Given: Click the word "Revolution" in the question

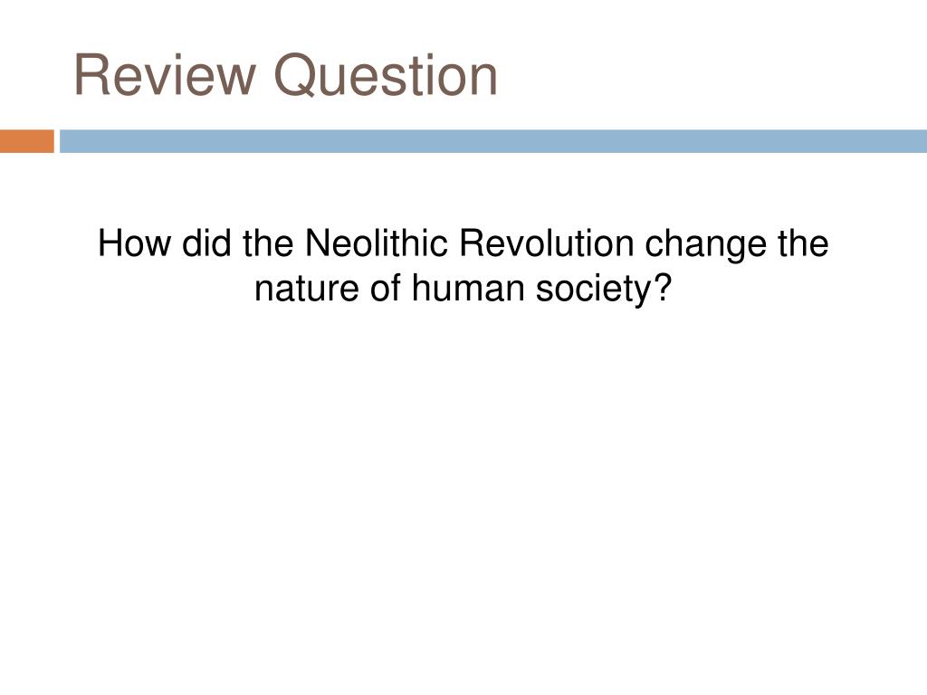Looking at the screenshot, I should [546, 243].
